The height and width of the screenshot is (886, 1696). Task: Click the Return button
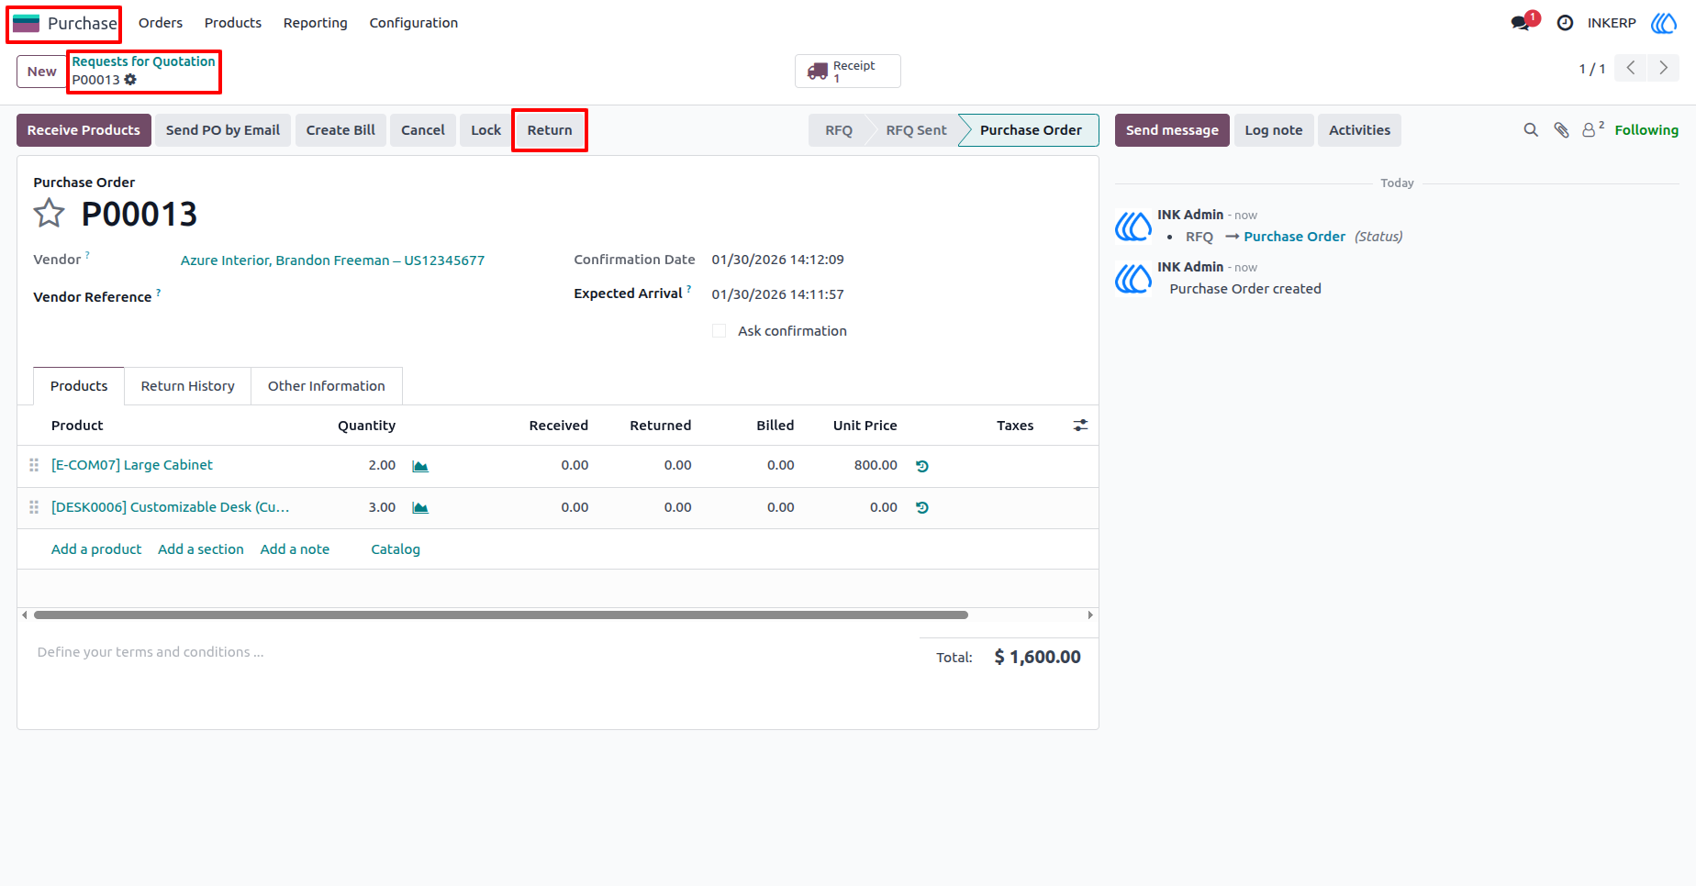(x=550, y=130)
